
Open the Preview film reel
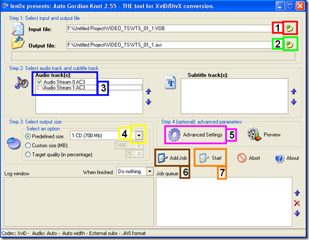pos(264,135)
